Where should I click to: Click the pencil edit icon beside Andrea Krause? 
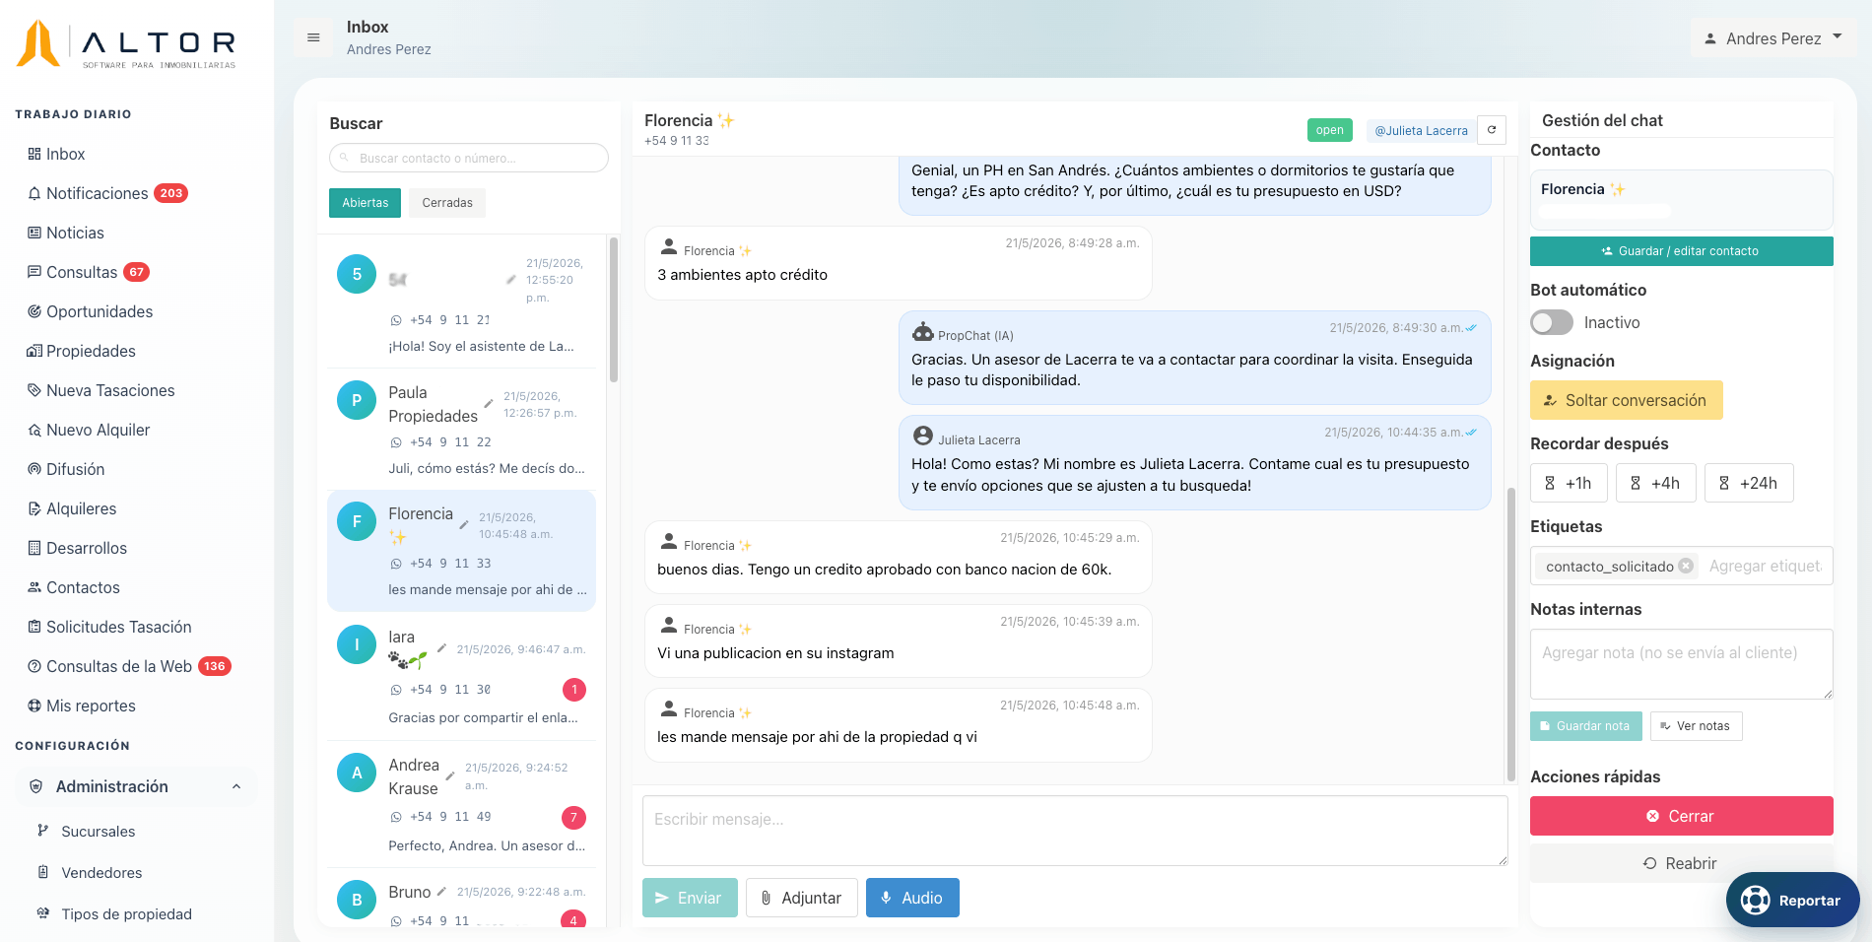[450, 776]
